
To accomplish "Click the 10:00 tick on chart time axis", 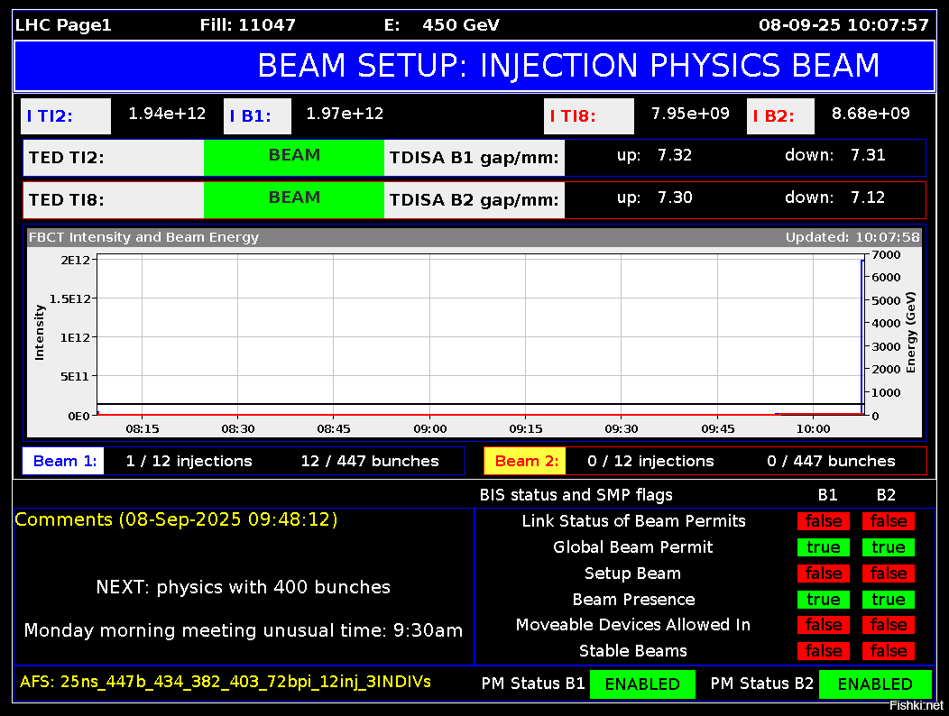I will click(x=814, y=429).
